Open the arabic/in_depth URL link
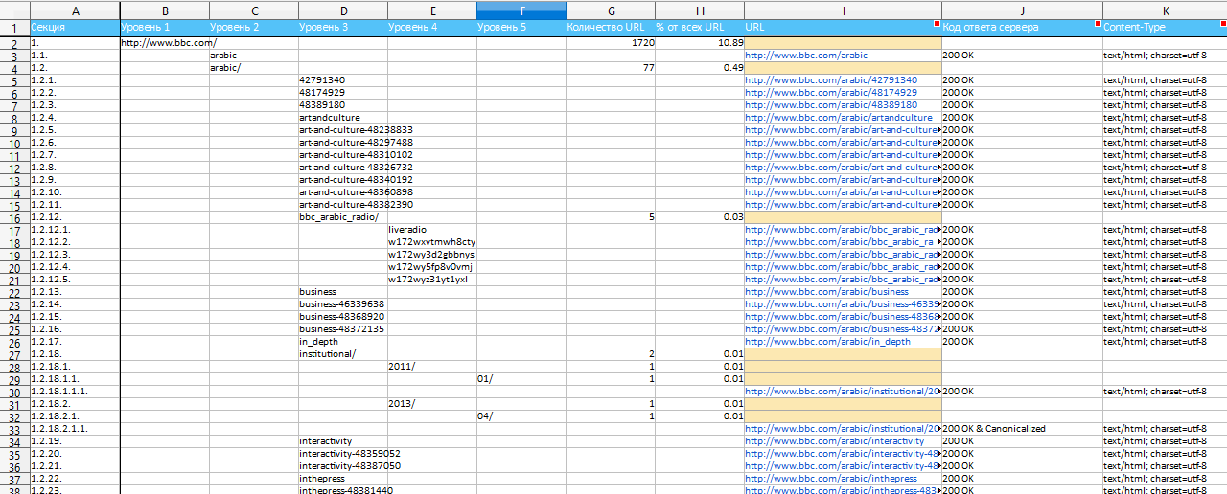The image size is (1227, 494). click(x=827, y=342)
